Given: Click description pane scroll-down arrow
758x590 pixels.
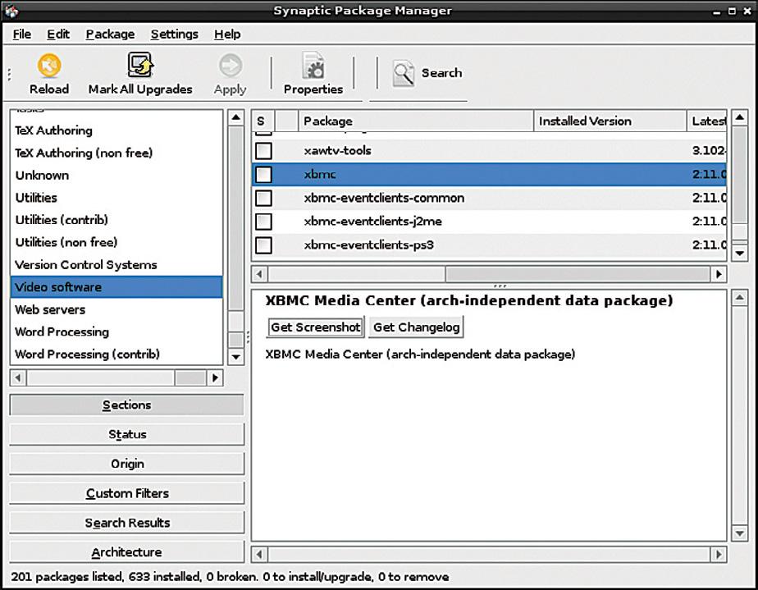Looking at the screenshot, I should pyautogui.click(x=740, y=533).
